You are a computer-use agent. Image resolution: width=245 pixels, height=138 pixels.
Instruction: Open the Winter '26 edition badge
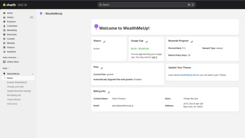click(22, 5)
